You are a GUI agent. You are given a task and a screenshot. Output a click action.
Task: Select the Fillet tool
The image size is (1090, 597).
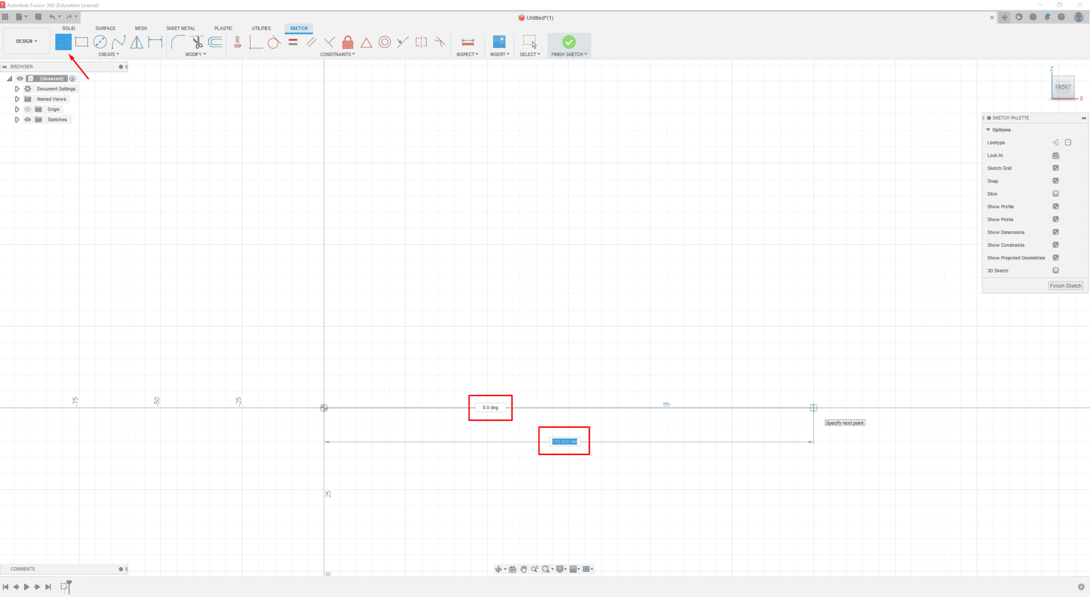178,42
